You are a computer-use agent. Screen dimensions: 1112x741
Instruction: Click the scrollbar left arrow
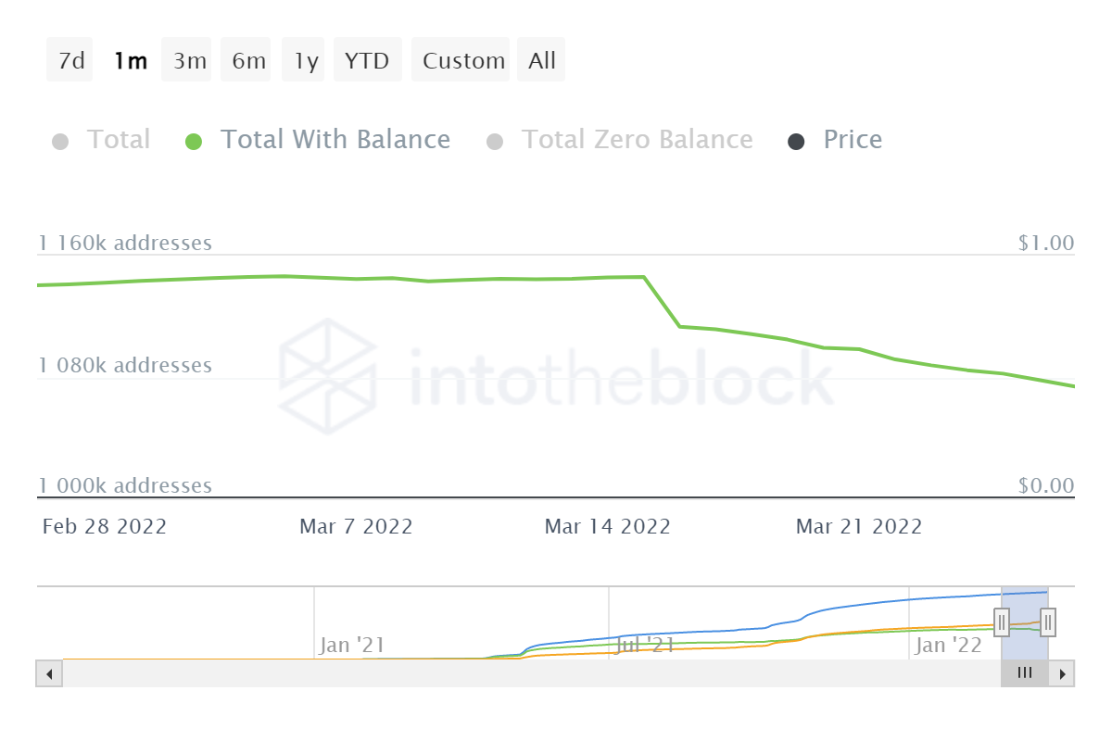49,673
